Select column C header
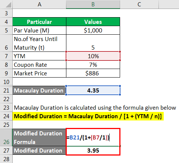 coord(139,4)
